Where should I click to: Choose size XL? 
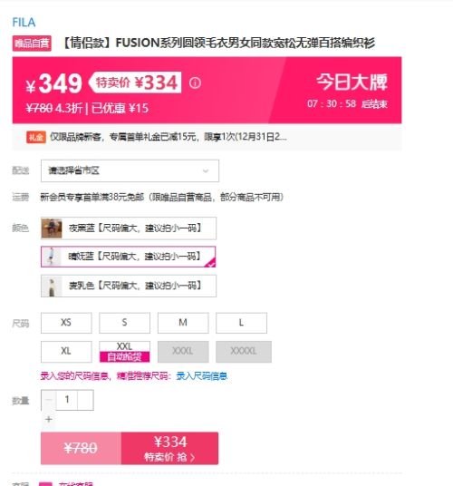point(66,352)
